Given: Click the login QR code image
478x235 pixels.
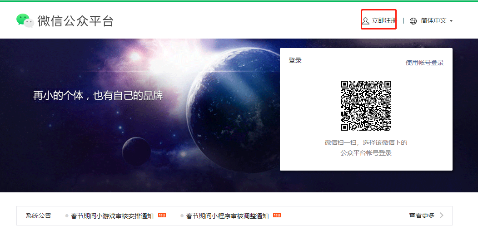Looking at the screenshot, I should 366,105.
